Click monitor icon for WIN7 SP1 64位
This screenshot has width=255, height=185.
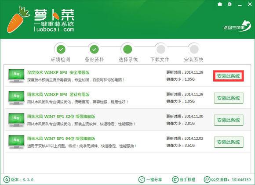click(16, 142)
